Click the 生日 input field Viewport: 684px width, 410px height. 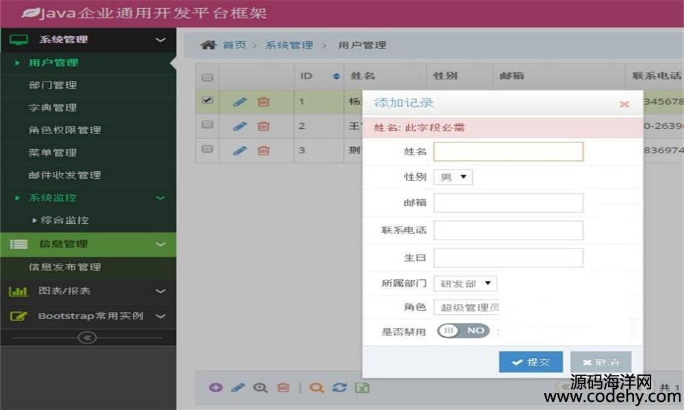point(508,257)
